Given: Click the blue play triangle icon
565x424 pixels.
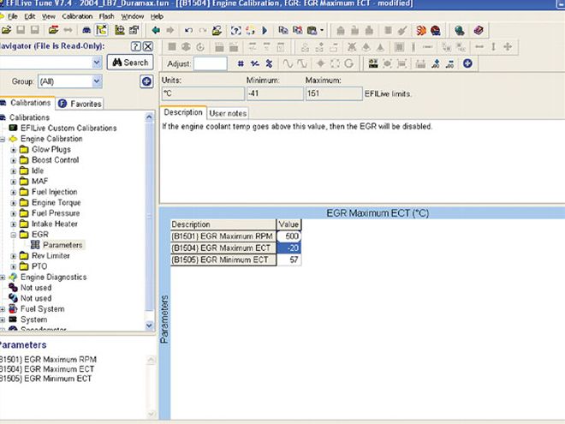Looking at the screenshot, I should pyautogui.click(x=265, y=30).
